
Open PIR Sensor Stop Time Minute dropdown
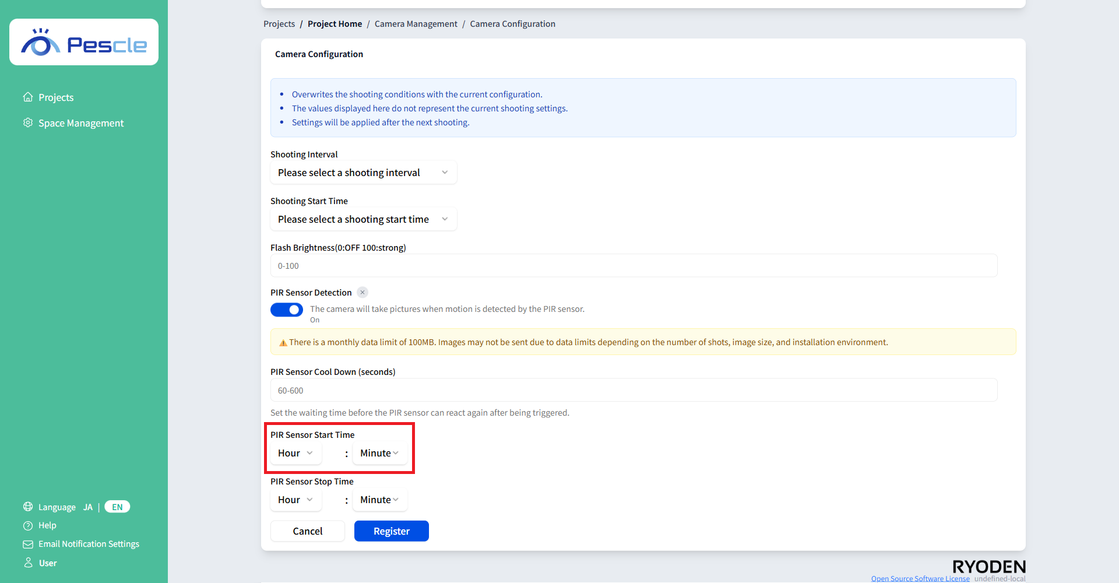tap(379, 500)
